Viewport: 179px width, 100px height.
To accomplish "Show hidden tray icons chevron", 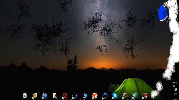I will click(174, 79).
